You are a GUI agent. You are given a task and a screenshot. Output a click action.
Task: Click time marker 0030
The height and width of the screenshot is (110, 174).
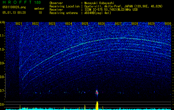click(x=168, y=24)
